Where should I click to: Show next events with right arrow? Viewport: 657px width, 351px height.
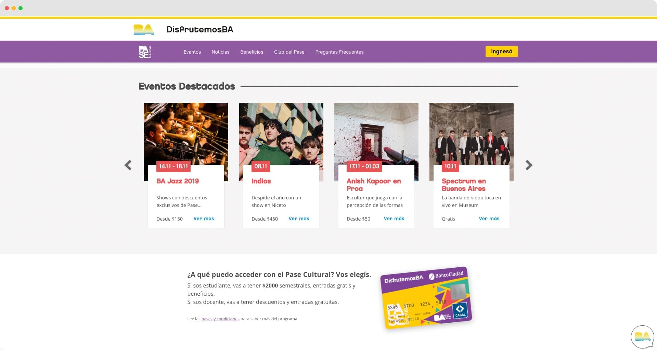point(529,165)
